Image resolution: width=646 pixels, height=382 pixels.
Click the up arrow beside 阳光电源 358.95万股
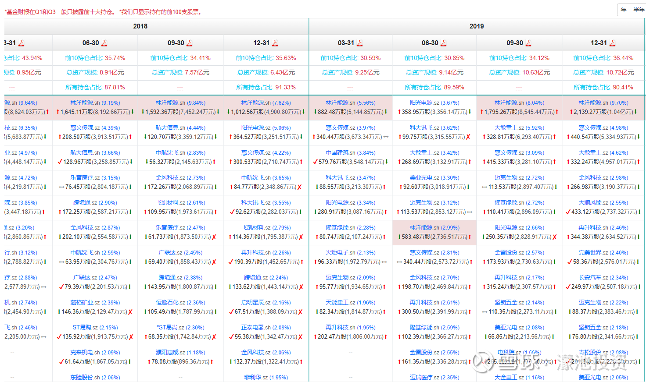point(399,112)
